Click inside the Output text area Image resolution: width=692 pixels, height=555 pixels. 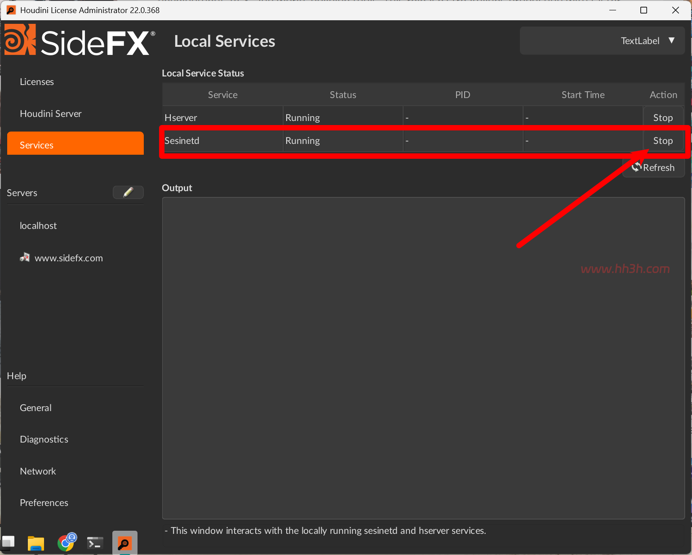pos(423,358)
